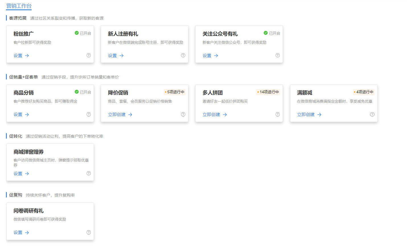Click help icon on 粉丝推广 card
407x246 pixels.
tap(89, 55)
